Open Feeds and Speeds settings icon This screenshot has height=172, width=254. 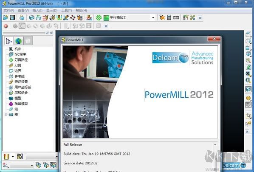(x=39, y=17)
